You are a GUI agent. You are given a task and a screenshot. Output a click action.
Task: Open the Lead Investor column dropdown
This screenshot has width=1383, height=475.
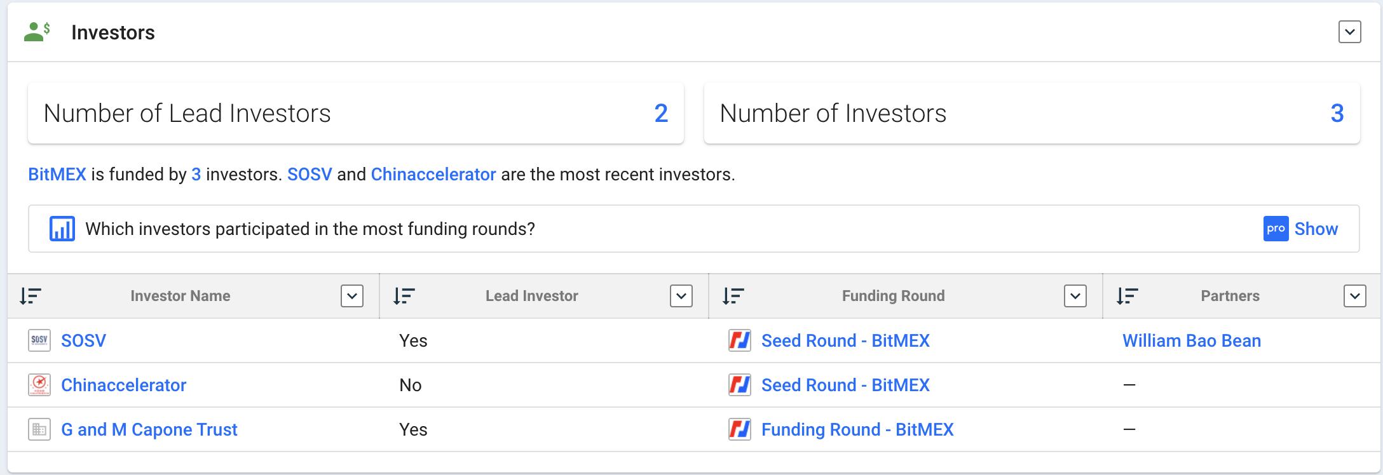[681, 296]
